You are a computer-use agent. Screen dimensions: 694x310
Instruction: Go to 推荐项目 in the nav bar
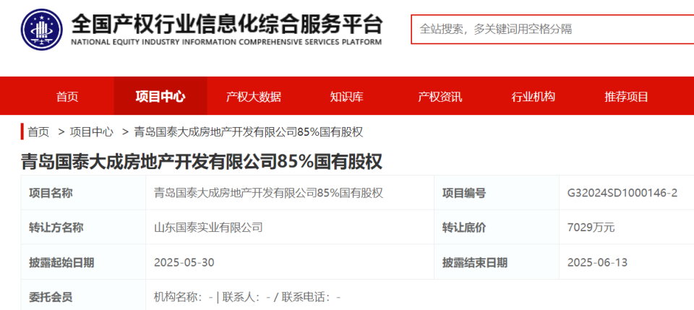click(626, 96)
